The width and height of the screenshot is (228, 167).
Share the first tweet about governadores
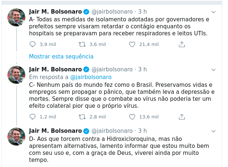click(x=181, y=45)
